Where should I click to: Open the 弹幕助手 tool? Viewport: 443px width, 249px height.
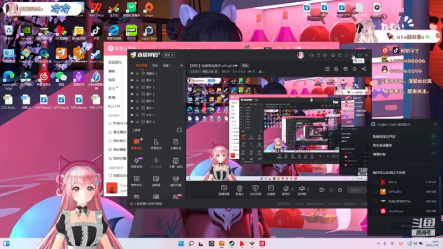click(136, 144)
